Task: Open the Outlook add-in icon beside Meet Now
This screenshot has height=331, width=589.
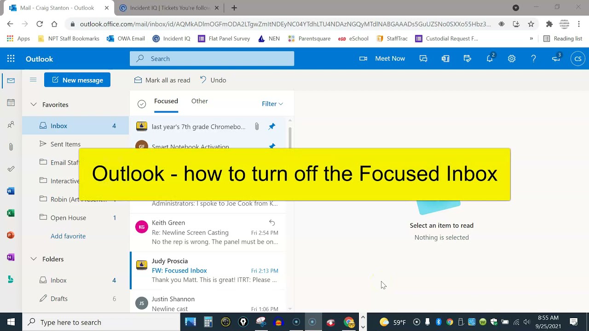Action: click(x=445, y=59)
